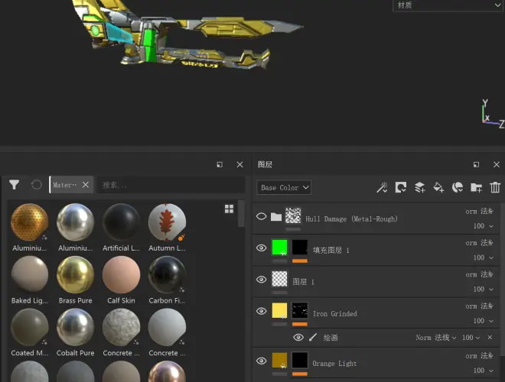Click the yellow swatch of Iron Grinded

click(x=279, y=310)
